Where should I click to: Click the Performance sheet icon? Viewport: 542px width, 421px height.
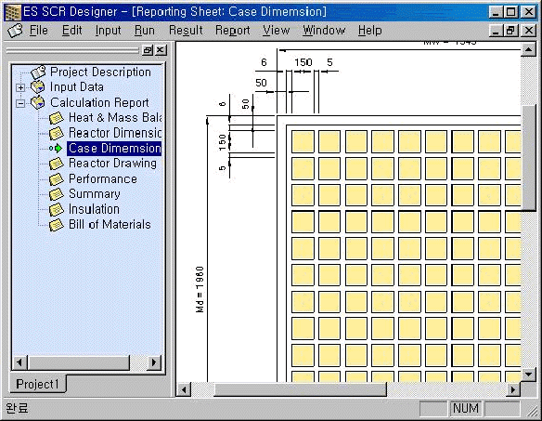(57, 179)
